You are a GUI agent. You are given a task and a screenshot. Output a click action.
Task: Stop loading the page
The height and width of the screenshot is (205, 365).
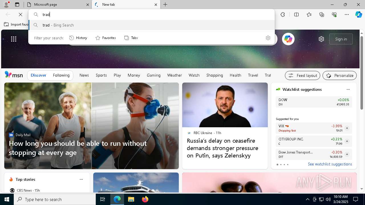(x=21, y=15)
